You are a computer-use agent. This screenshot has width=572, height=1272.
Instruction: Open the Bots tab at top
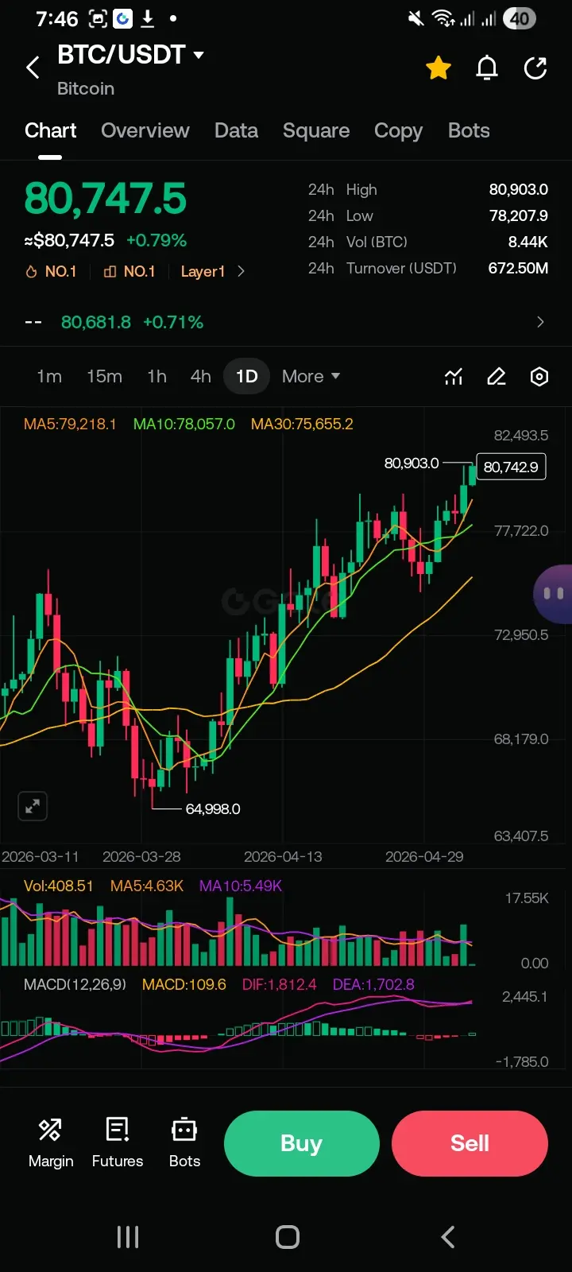(469, 130)
